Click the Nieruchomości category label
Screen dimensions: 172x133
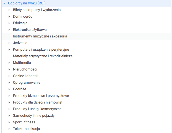(x=25, y=69)
